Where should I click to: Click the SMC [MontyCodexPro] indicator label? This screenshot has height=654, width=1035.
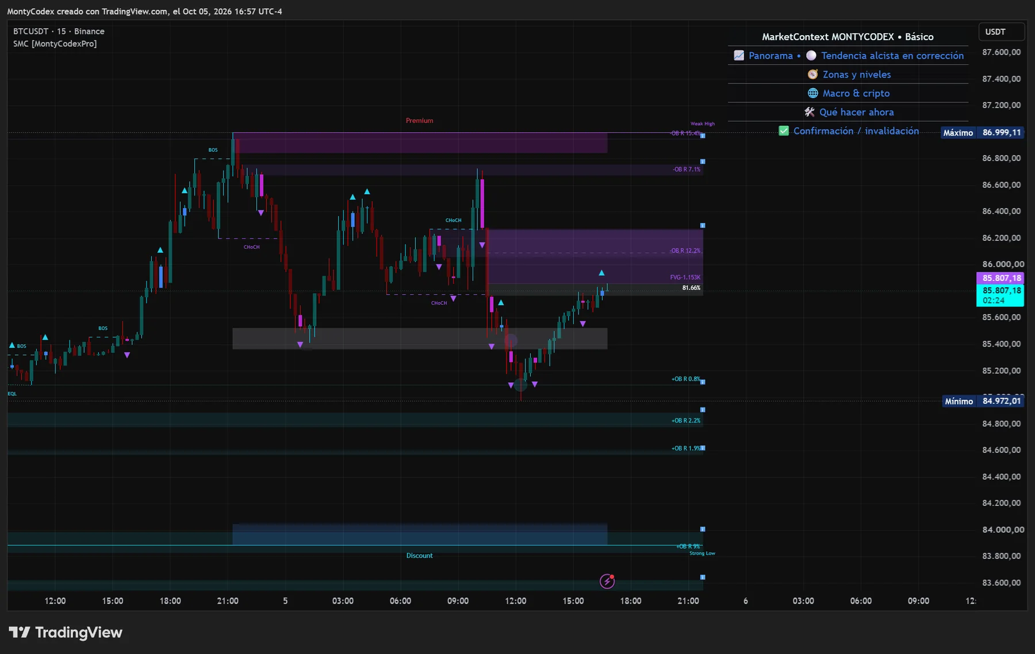coord(55,44)
